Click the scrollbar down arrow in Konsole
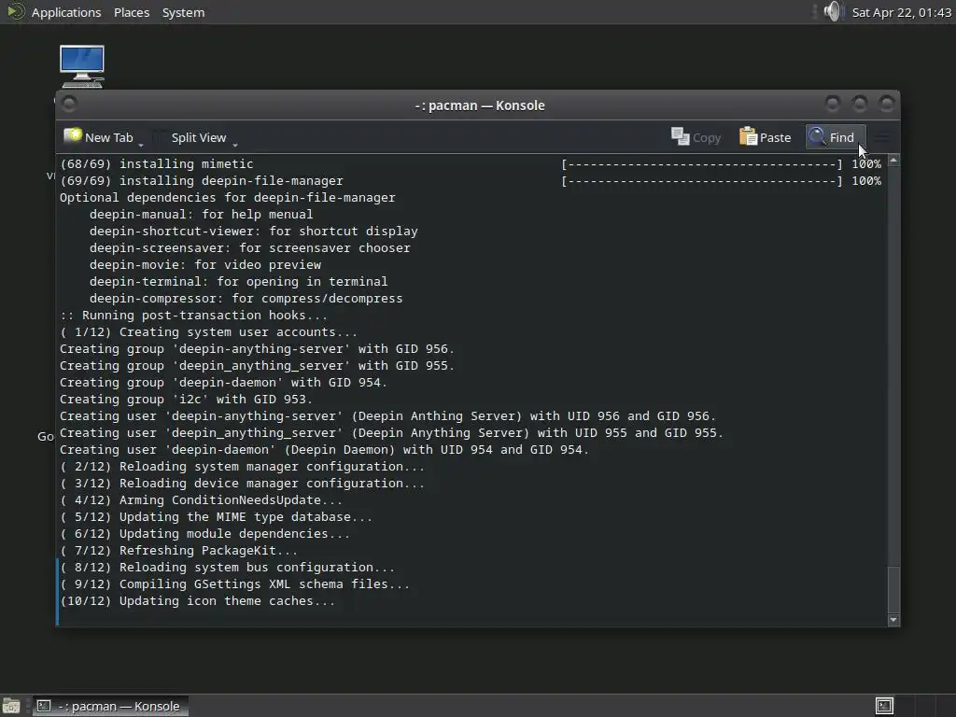The height and width of the screenshot is (717, 956). [893, 620]
